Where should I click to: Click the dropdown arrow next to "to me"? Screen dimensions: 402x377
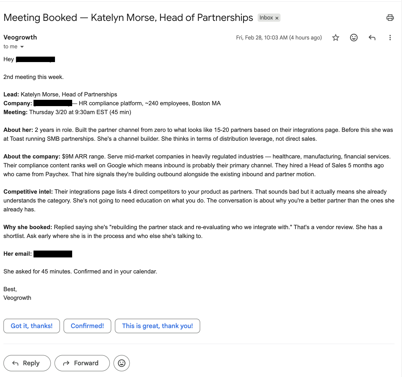22,47
